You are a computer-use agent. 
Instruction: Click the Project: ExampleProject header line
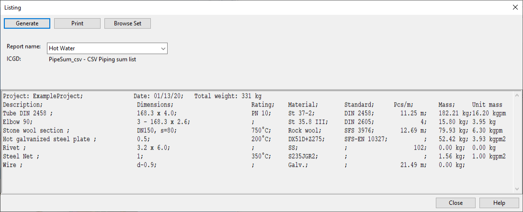point(43,96)
